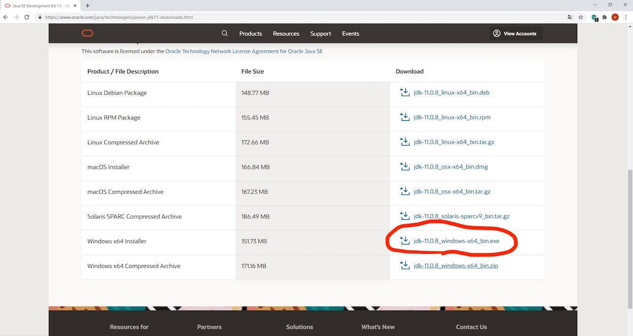
Task: Open a new browser tab
Action: (87, 6)
